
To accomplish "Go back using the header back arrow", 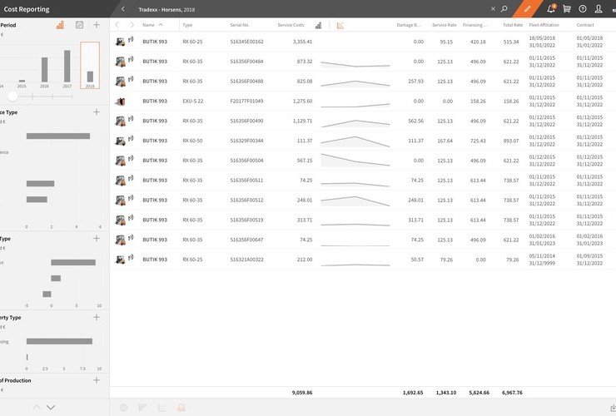I will [x=123, y=9].
